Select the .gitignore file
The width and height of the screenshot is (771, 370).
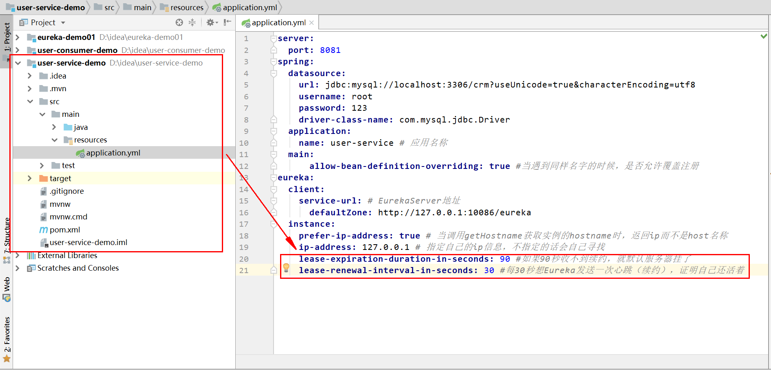pos(62,191)
